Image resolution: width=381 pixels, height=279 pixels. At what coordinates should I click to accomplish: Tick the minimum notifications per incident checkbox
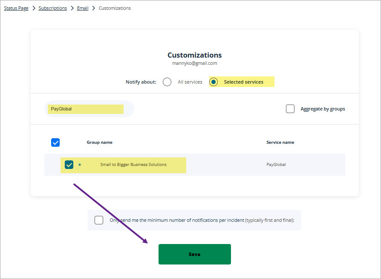click(x=99, y=220)
